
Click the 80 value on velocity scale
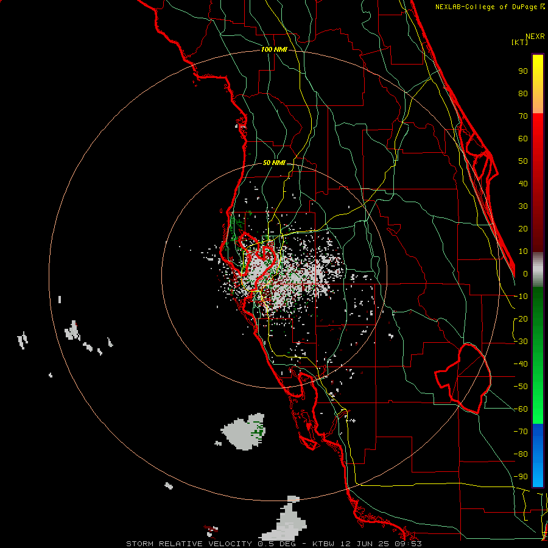(x=523, y=94)
